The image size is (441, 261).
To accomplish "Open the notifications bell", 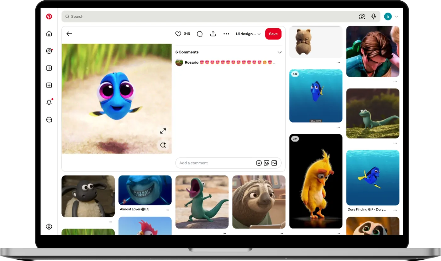I will tap(49, 102).
